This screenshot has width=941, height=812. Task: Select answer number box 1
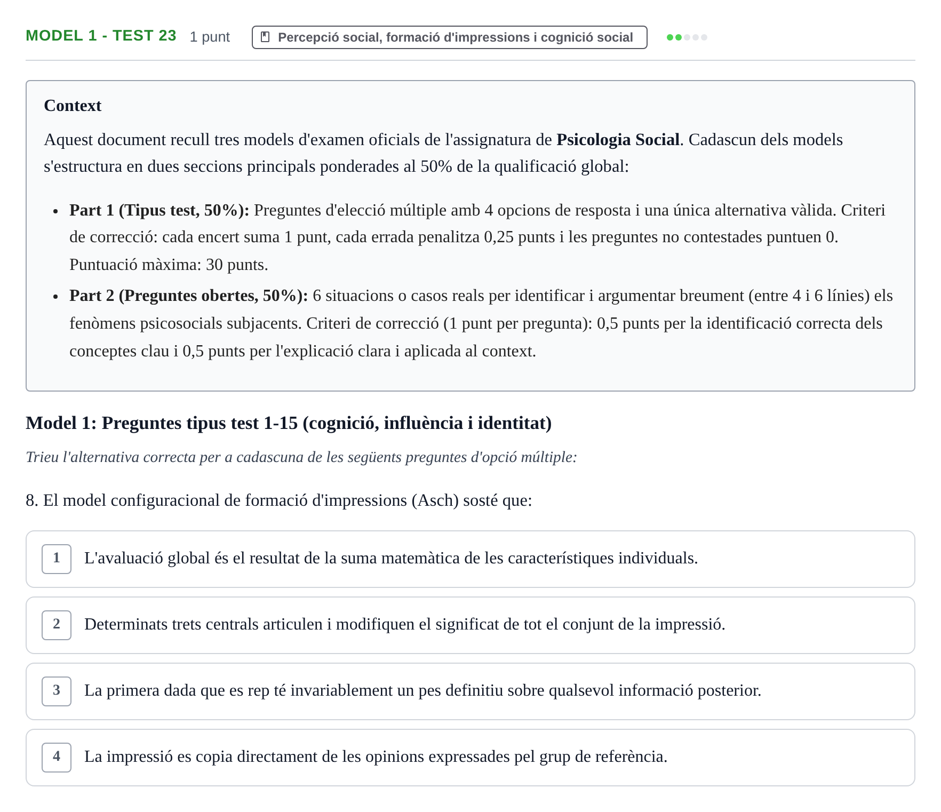pyautogui.click(x=57, y=559)
